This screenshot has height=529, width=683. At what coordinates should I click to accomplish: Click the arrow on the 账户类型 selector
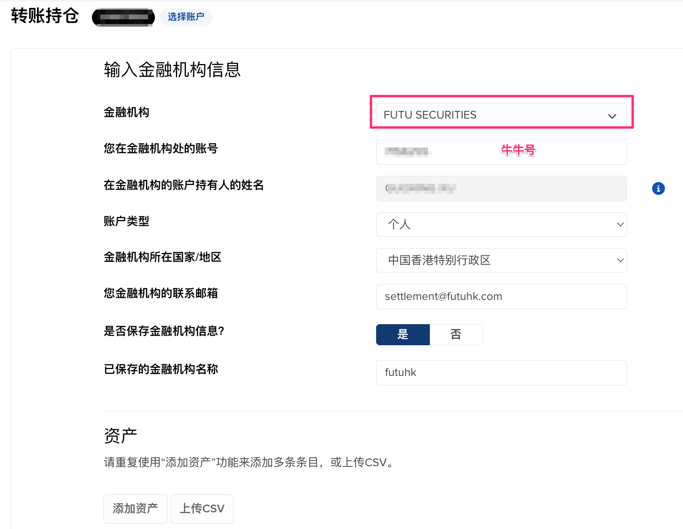[x=620, y=224]
